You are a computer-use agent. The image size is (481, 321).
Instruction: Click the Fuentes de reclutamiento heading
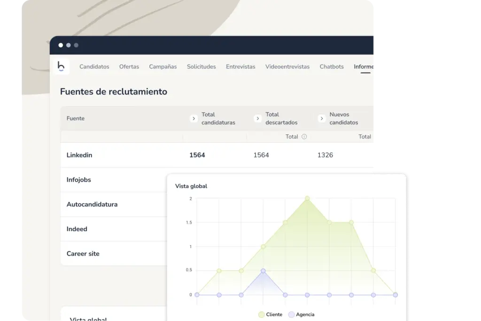(114, 92)
